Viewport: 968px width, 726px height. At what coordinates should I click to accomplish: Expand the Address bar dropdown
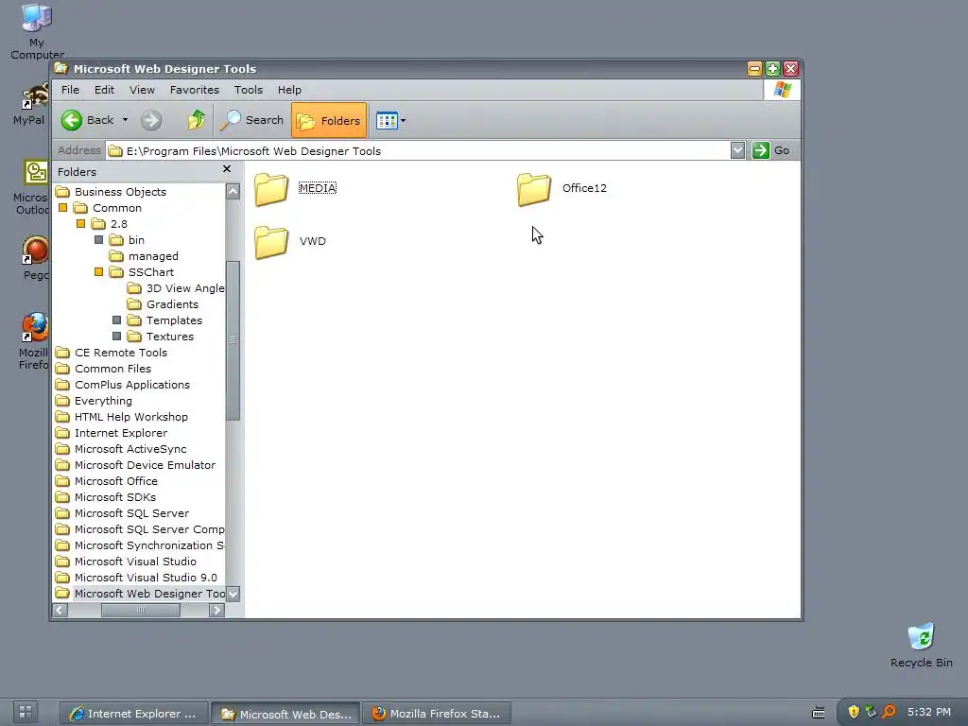737,150
